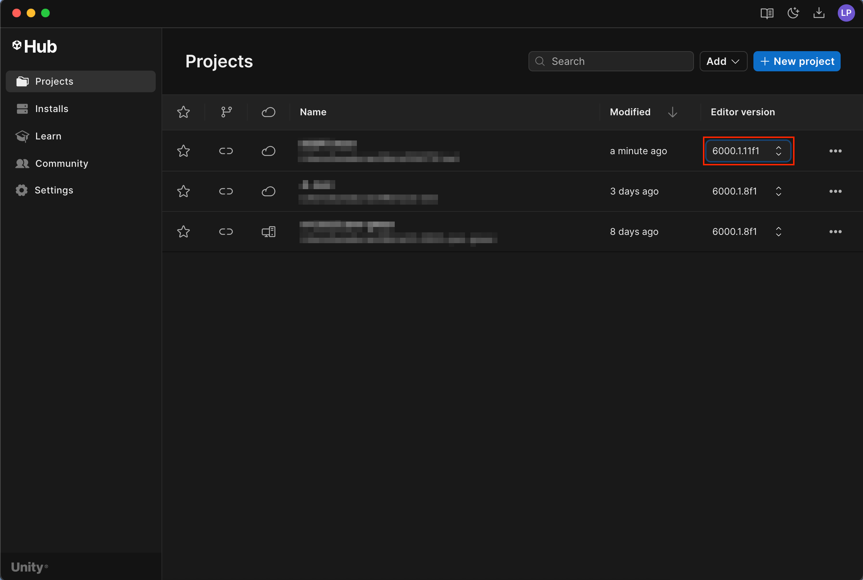Click the cloud icon column header
Image resolution: width=863 pixels, height=580 pixels.
[268, 112]
